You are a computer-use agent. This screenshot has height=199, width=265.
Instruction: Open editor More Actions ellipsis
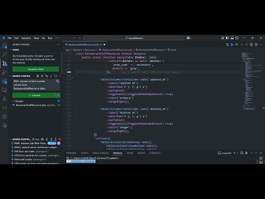(261, 45)
